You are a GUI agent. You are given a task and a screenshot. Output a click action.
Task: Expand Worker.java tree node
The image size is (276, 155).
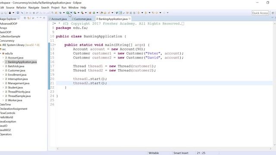(x=3, y=100)
